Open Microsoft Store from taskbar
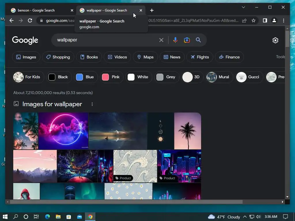 pos(69,217)
